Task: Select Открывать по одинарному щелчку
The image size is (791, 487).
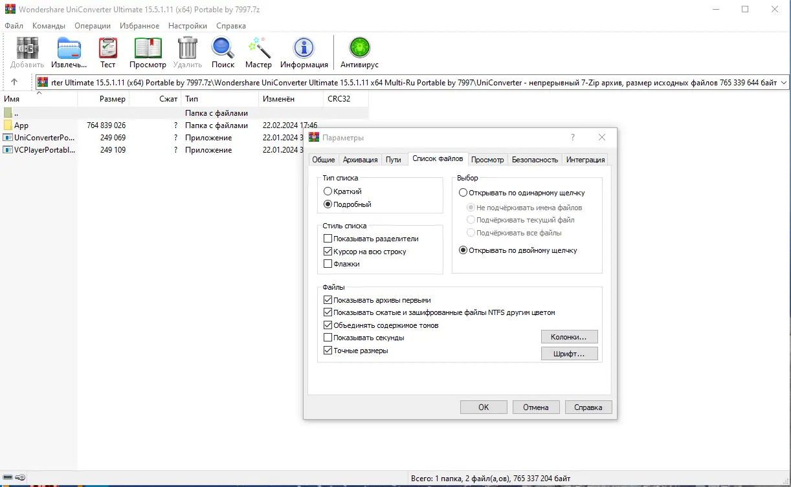Action: pos(463,193)
